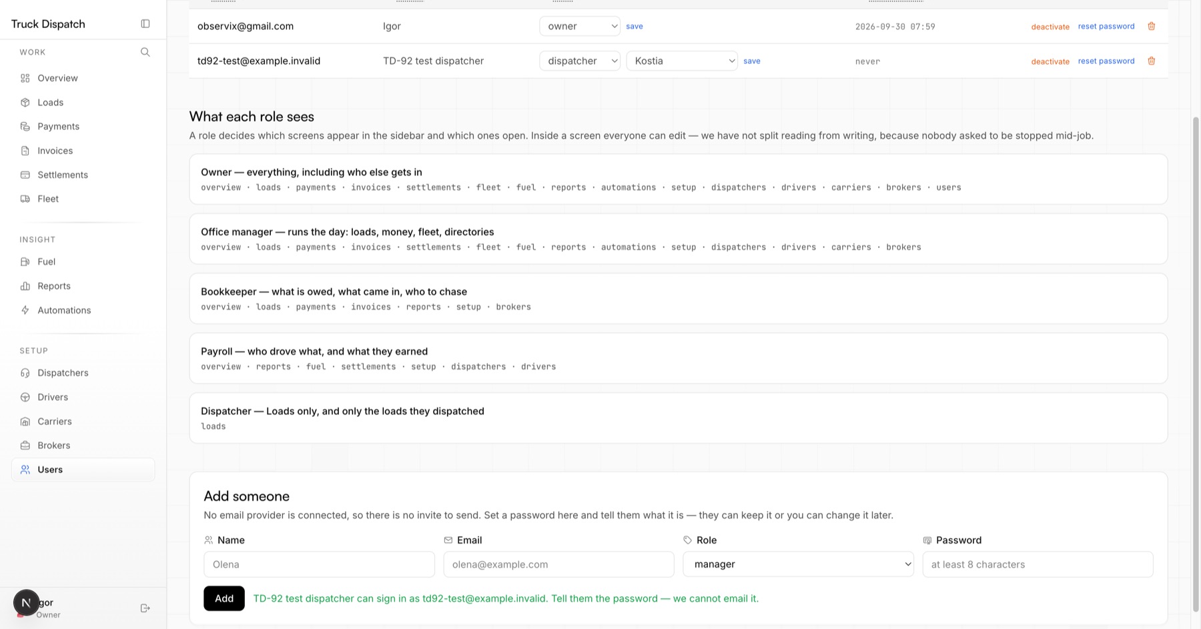Deactivate the observix@gmail.com account
The image size is (1201, 629).
(x=1050, y=27)
